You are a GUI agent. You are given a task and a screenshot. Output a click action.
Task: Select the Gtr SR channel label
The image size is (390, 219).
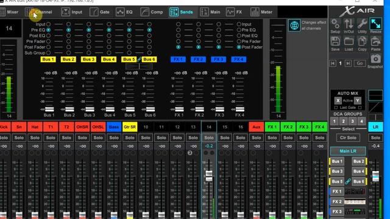130,127
